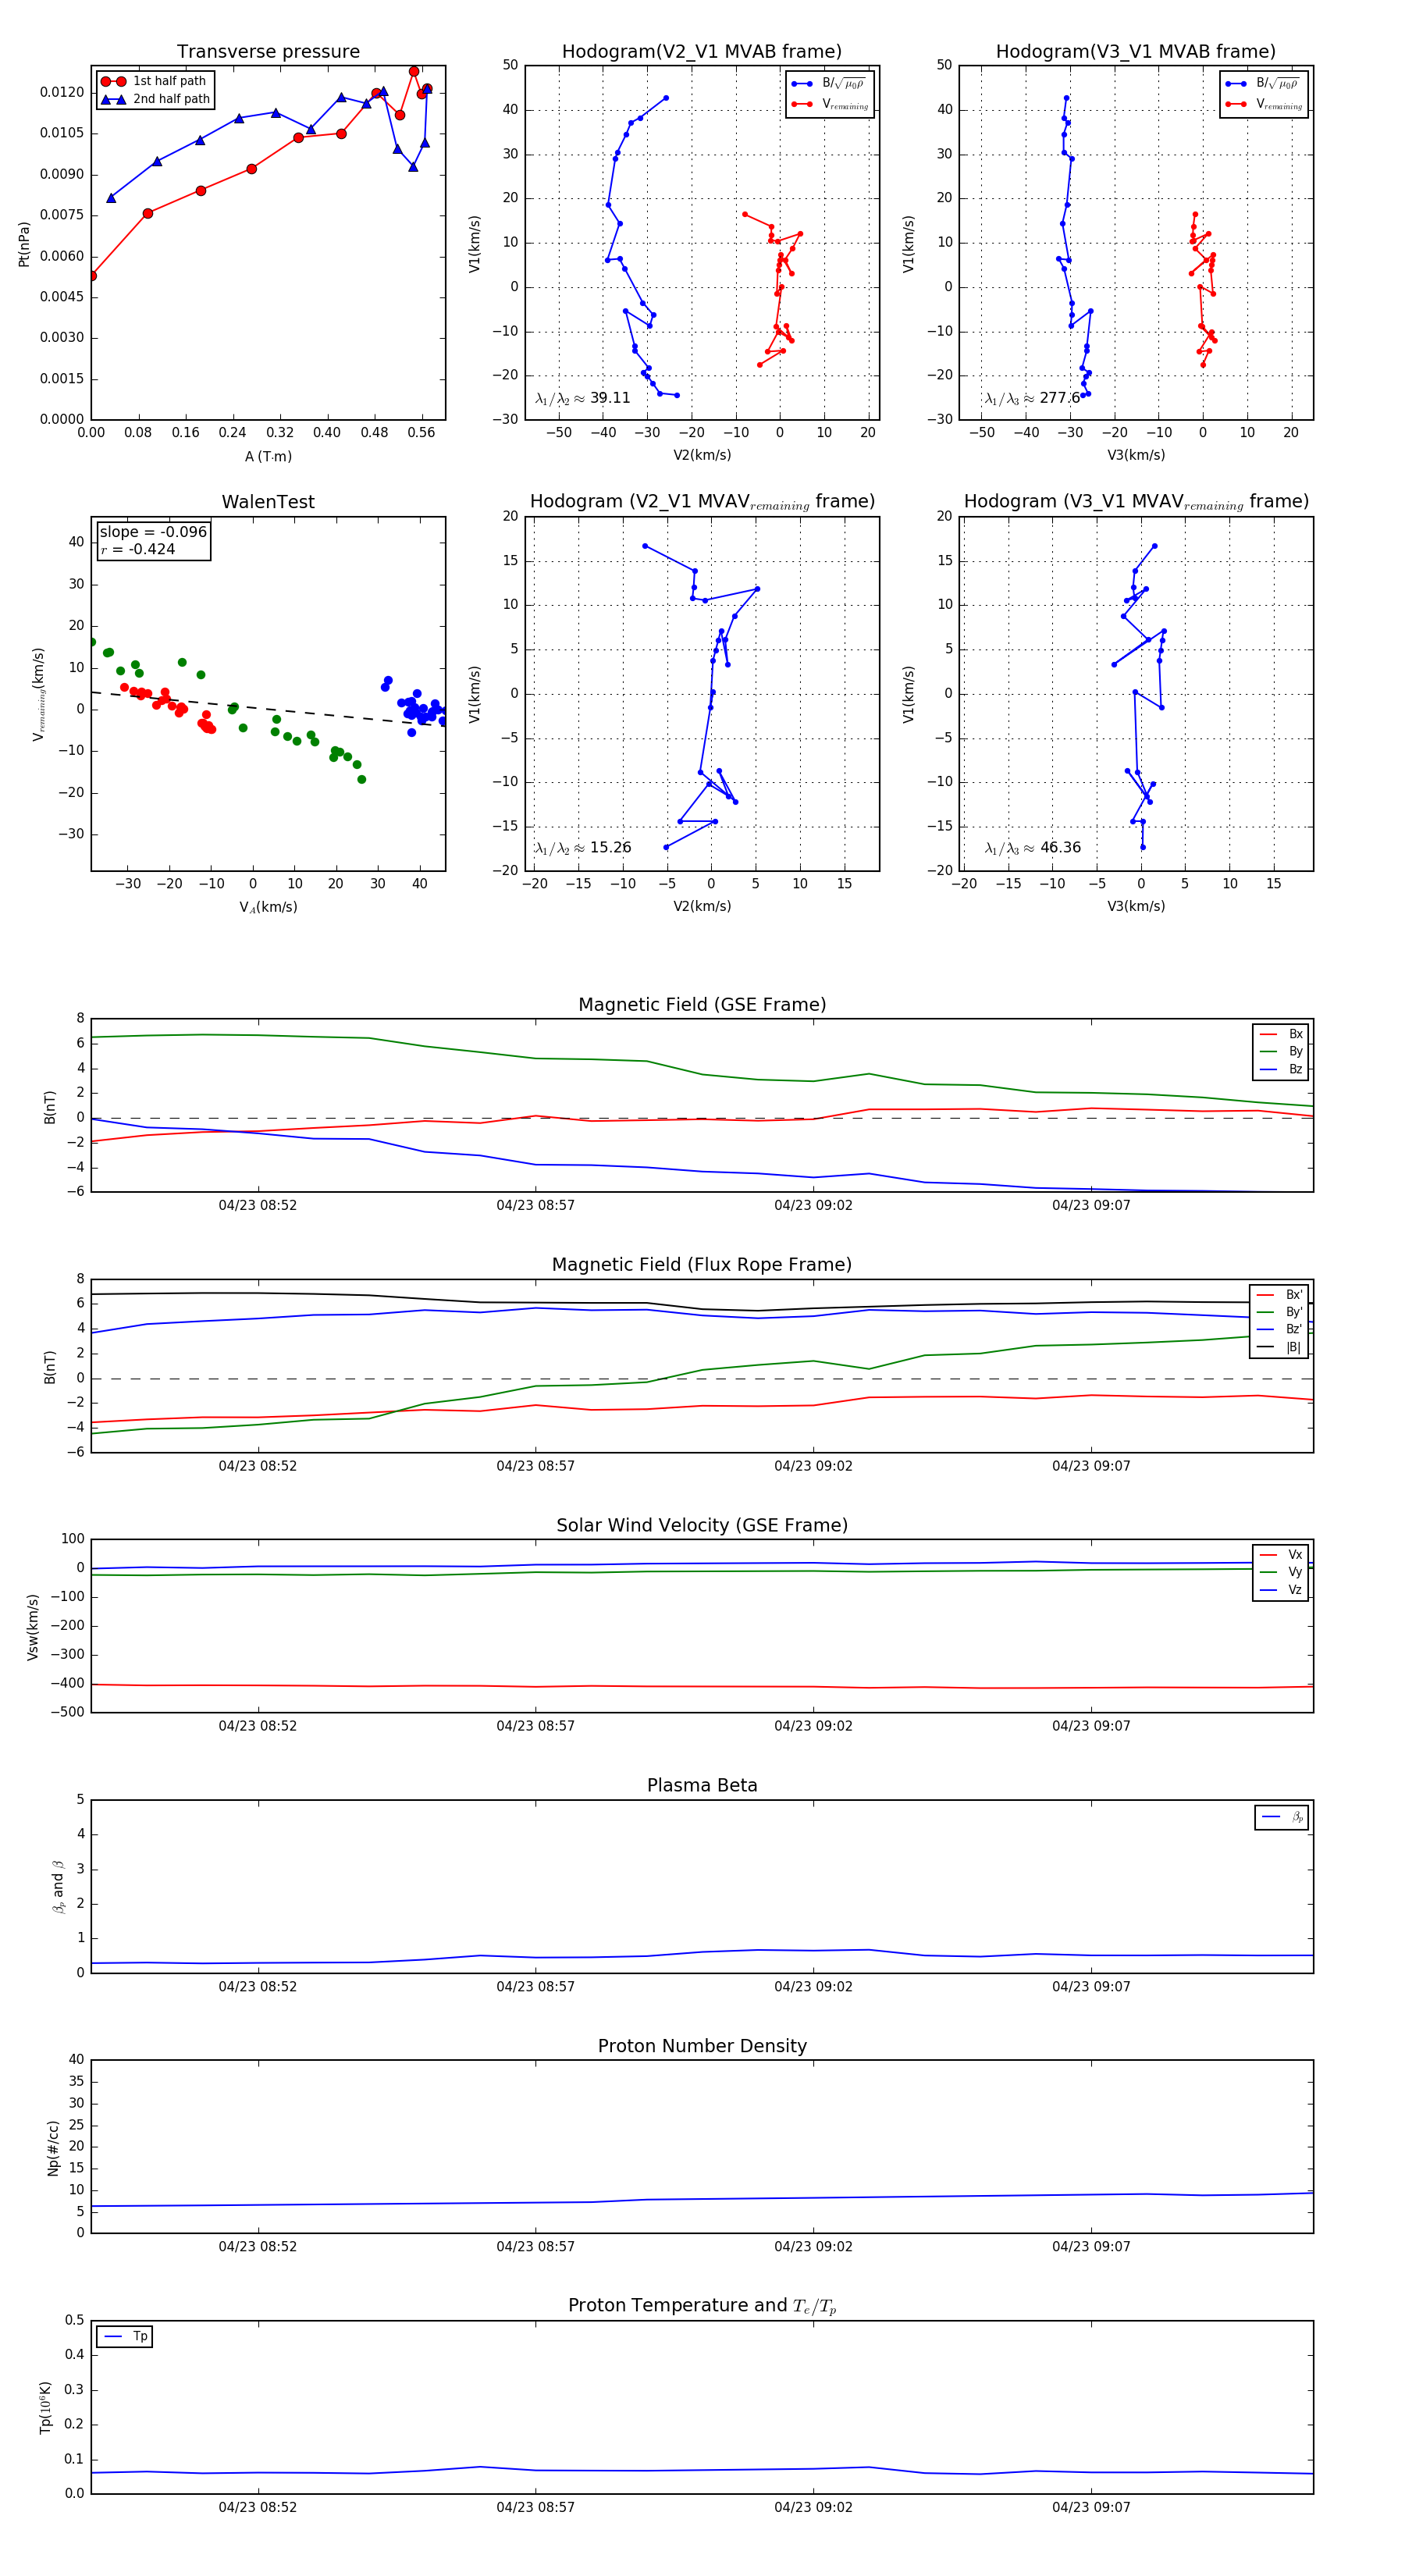Select the Bx' legend entry in Flux Rope plot
This screenshot has height=2576, width=1405.
point(1279,1295)
